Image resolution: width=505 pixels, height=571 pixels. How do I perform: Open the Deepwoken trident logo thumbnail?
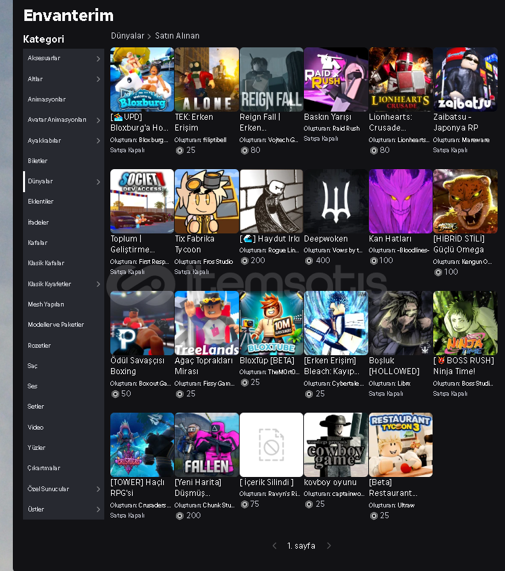[336, 201]
